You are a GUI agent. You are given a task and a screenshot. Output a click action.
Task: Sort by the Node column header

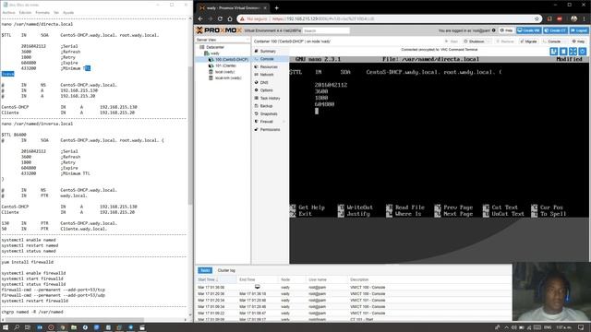point(292,279)
